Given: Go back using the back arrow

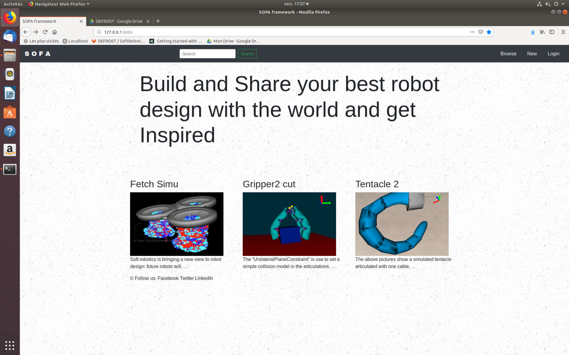Looking at the screenshot, I should pos(26,32).
